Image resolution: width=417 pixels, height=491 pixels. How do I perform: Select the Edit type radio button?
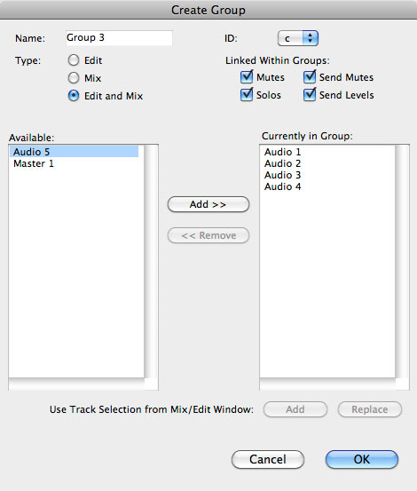[x=74, y=60]
